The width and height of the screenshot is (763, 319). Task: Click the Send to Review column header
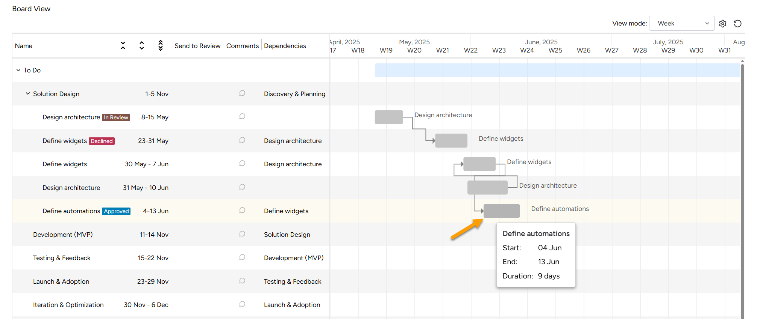point(197,46)
